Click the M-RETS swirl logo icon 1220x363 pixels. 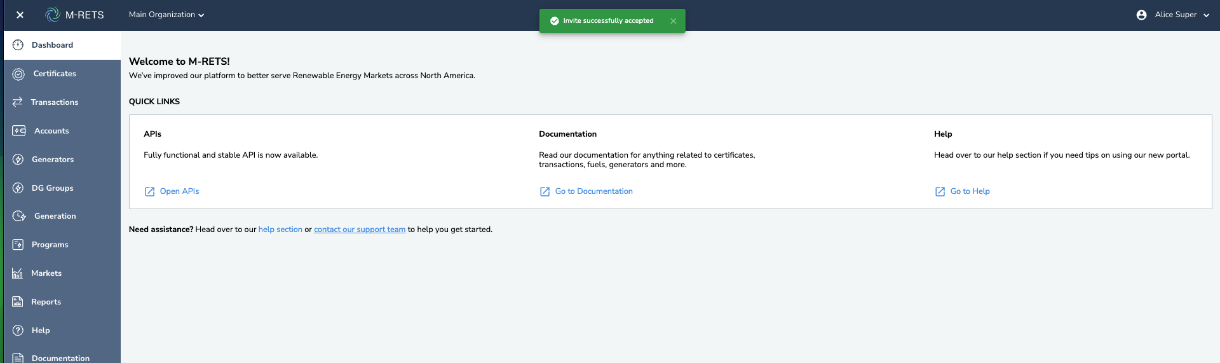(53, 14)
